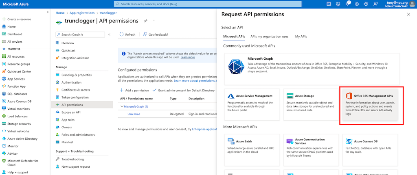Open Virtual networks
417x175 pixels.
15,131
